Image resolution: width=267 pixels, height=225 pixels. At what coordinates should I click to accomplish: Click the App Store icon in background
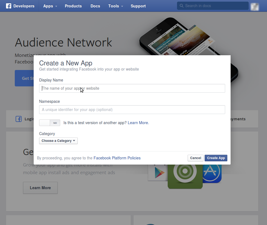pyautogui.click(x=212, y=174)
